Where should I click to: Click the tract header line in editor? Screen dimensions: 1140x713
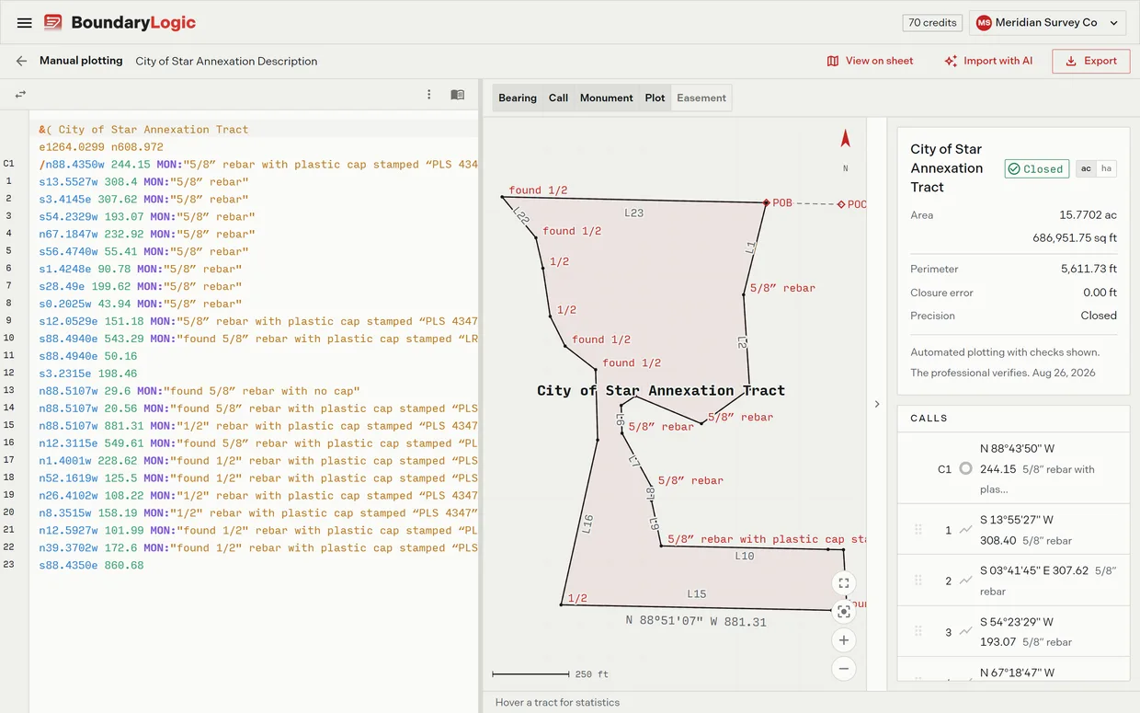tap(143, 130)
